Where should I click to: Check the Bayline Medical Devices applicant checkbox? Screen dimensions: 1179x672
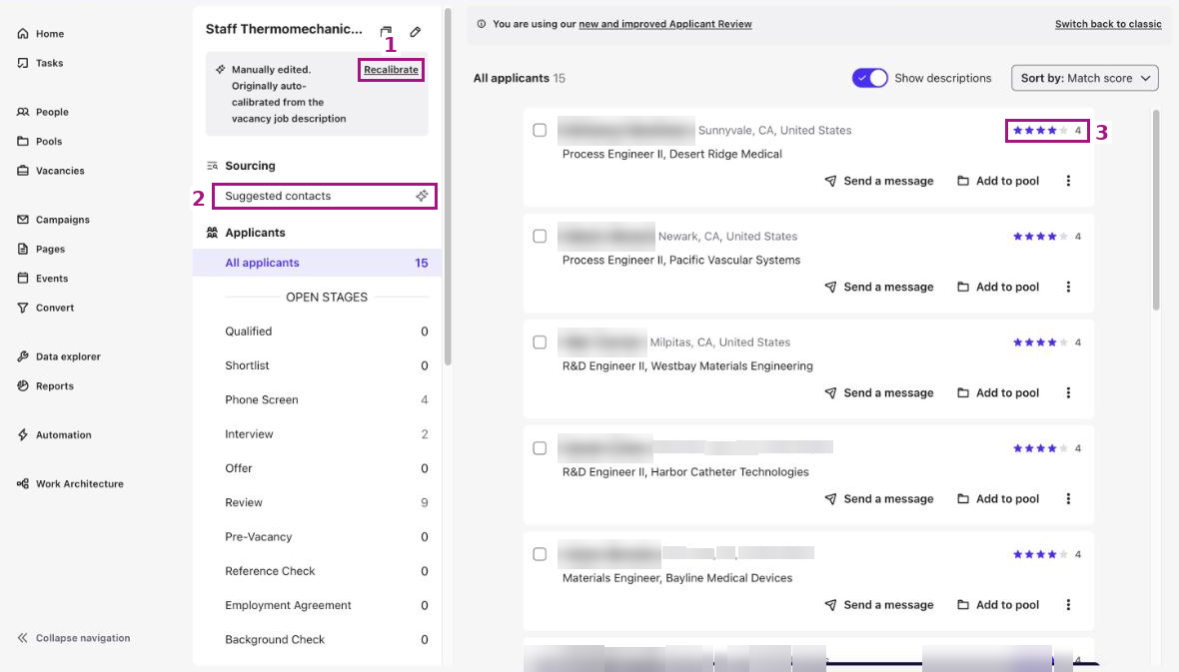pos(540,554)
